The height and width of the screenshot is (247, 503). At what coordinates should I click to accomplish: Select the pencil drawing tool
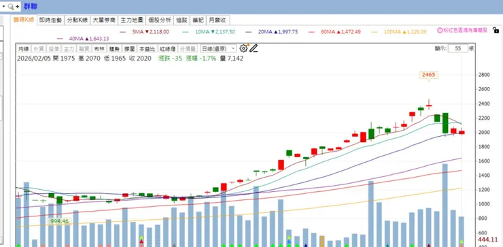254,48
